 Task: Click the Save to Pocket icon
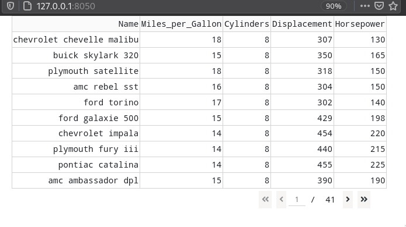pos(379,6)
